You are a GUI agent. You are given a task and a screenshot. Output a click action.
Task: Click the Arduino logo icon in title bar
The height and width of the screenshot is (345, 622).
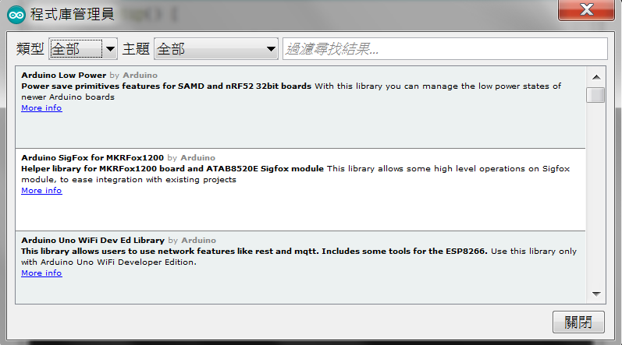click(x=16, y=15)
